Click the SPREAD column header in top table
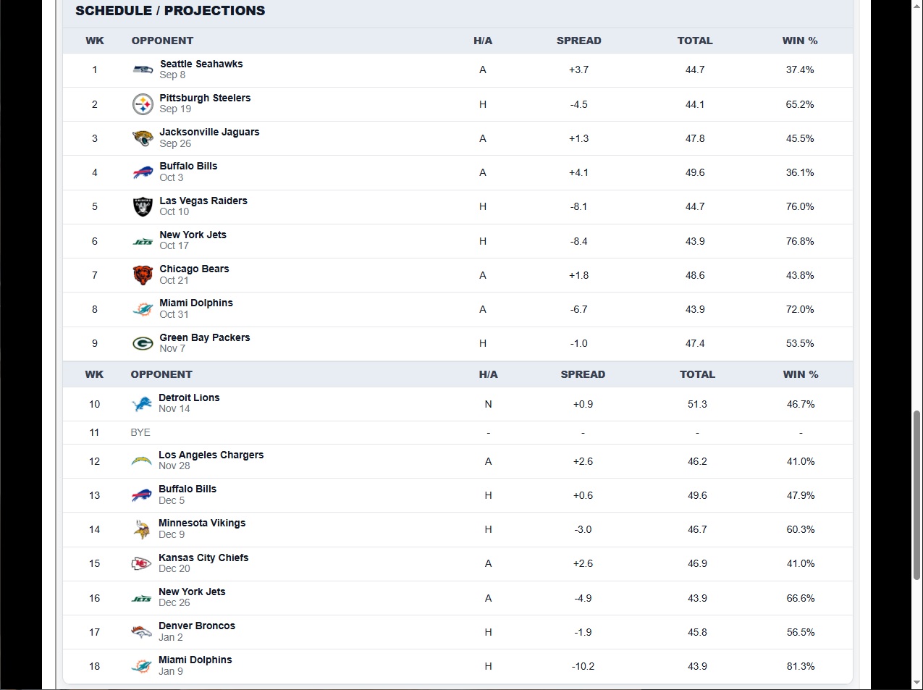 coord(578,41)
